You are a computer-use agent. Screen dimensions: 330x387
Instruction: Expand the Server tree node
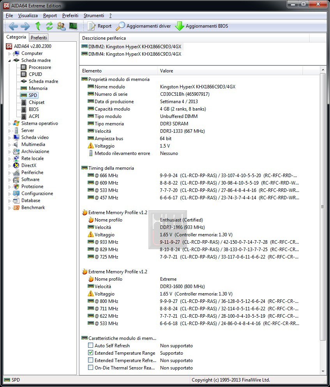9,130
